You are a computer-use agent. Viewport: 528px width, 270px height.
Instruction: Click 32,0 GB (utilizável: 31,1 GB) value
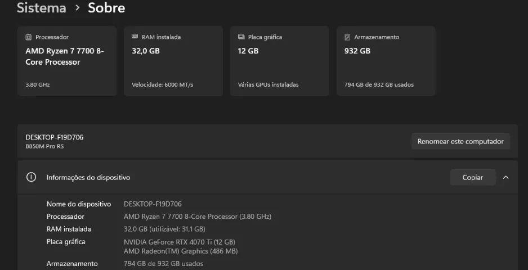(164, 229)
